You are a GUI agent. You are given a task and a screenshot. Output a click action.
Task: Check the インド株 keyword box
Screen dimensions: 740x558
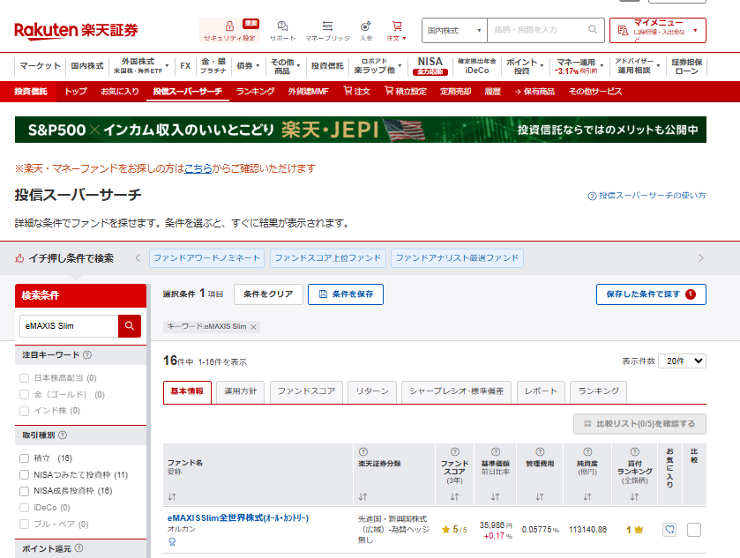(24, 411)
